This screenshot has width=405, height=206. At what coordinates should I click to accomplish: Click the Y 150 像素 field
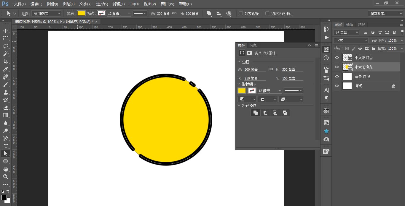(x=292, y=78)
